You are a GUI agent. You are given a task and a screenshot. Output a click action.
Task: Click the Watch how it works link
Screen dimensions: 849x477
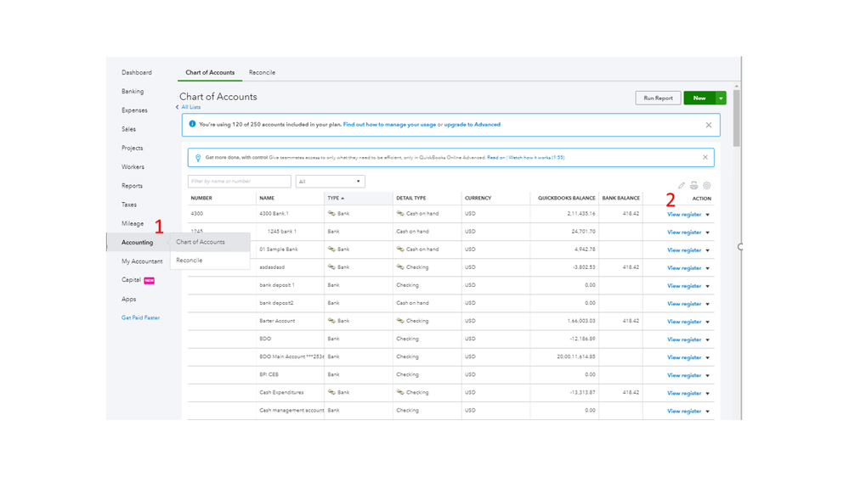coord(536,157)
